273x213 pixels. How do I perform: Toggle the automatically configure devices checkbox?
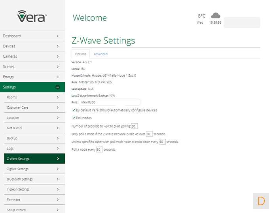[x=74, y=110]
